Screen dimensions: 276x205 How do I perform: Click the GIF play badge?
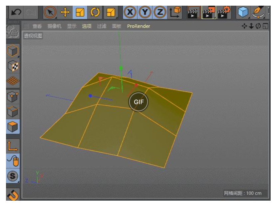click(138, 102)
